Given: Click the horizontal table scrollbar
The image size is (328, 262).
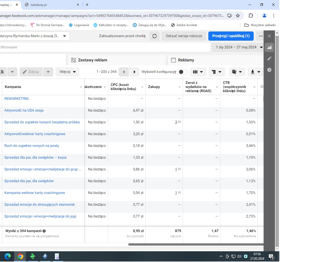Looking at the screenshot, I should [x=196, y=244].
